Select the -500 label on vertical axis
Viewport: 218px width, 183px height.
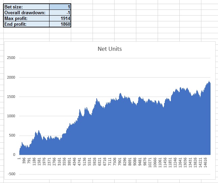11,174
